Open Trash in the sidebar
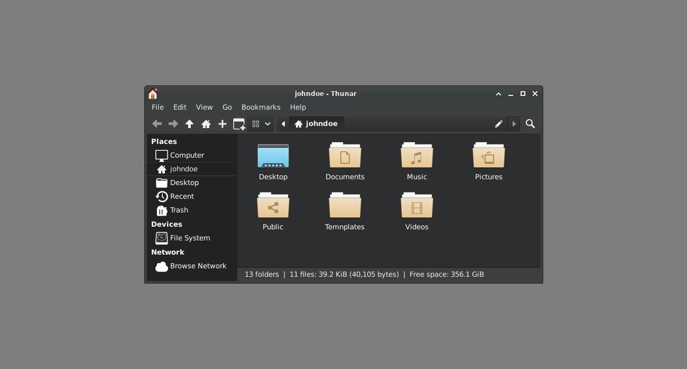Image resolution: width=687 pixels, height=369 pixels. click(192, 210)
